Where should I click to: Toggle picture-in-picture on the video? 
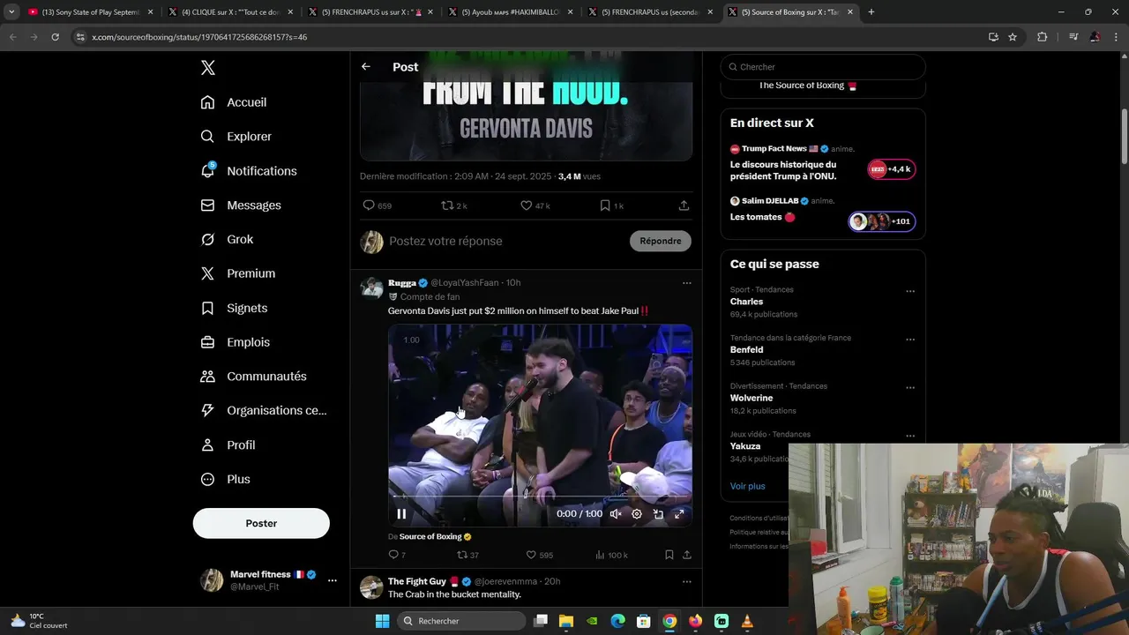pyautogui.click(x=658, y=514)
